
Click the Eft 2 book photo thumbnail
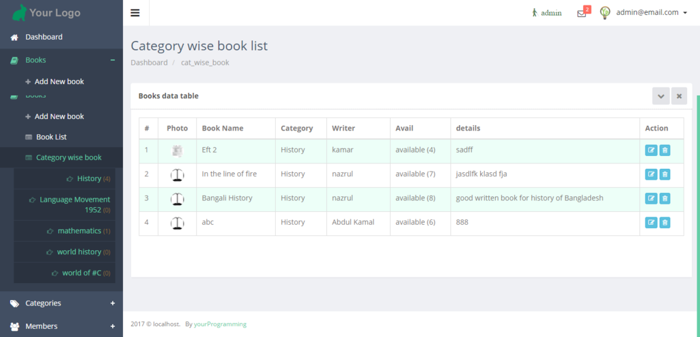point(177,150)
